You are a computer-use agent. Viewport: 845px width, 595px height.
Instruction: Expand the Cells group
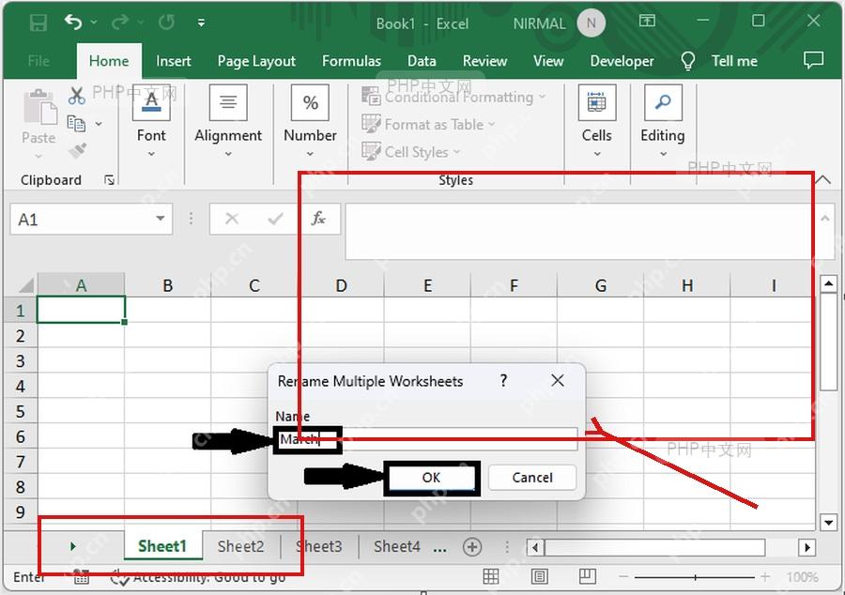click(x=596, y=121)
